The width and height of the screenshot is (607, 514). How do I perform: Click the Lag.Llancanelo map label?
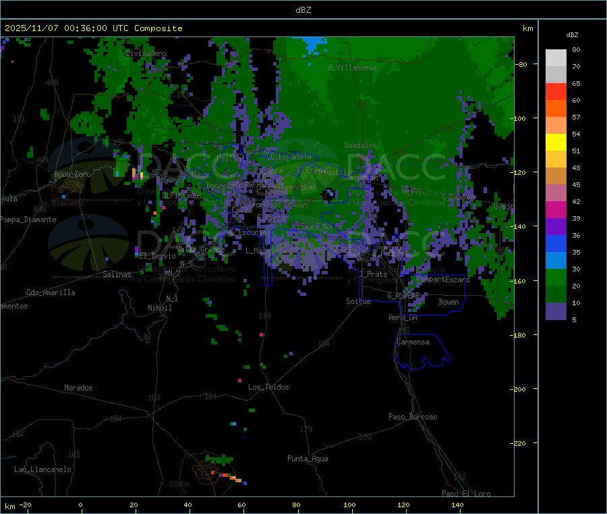[x=42, y=469]
